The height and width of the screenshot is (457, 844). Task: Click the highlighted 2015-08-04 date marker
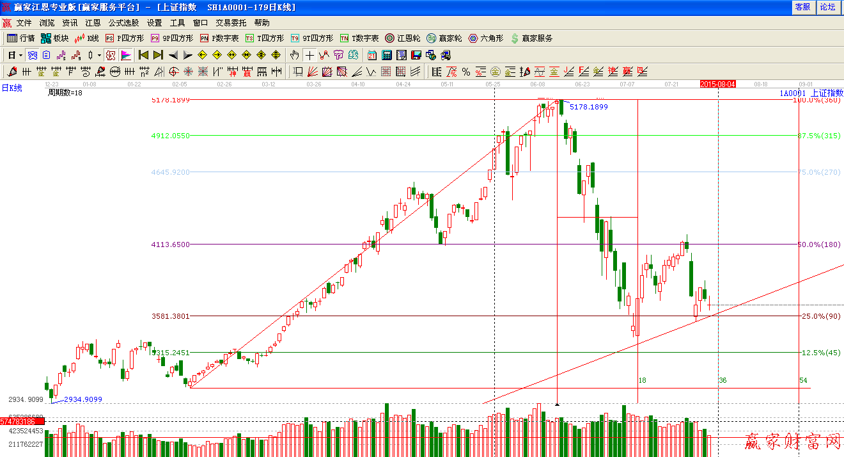[x=717, y=84]
